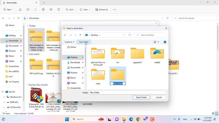Click the Delete trash icon in Explorer toolbar
The width and height of the screenshot is (219, 123).
[59, 10]
